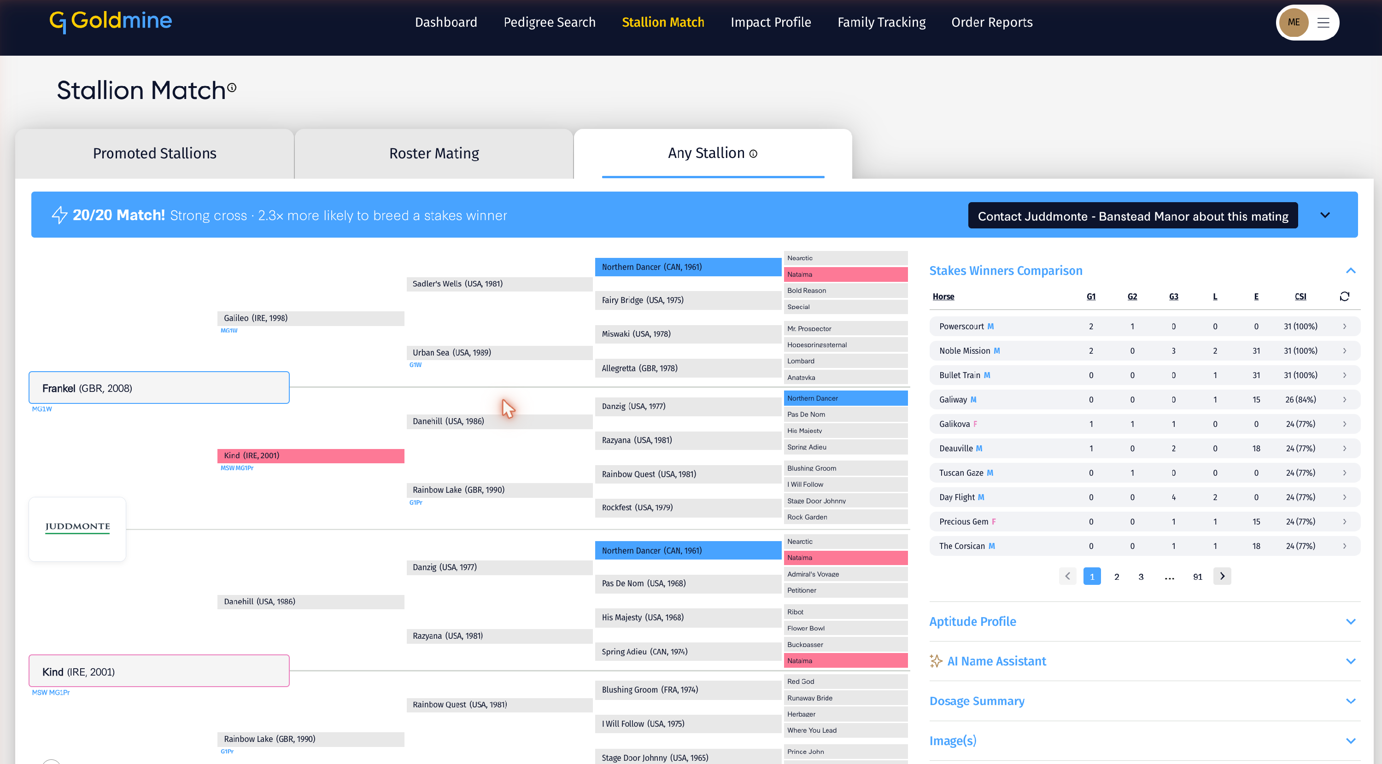Viewport: 1382px width, 764px height.
Task: Select pink-highlighted Kind (IRE, 2001) pedigree node
Action: pos(310,456)
